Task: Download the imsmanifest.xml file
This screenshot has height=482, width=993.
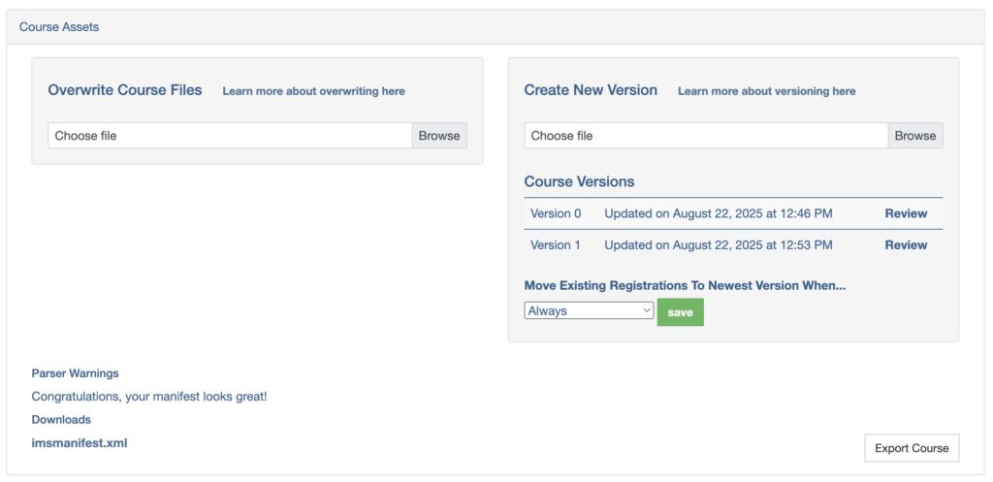Action: (80, 443)
